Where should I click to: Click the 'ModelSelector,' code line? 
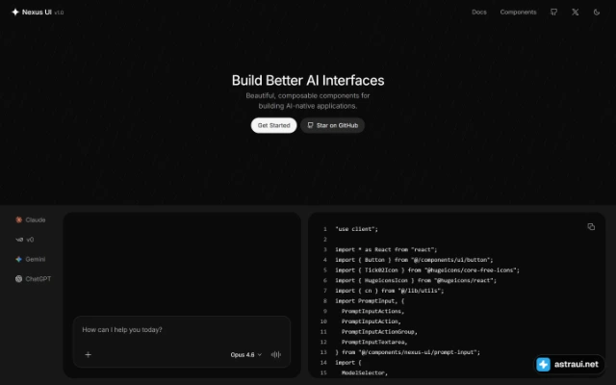[x=365, y=372]
